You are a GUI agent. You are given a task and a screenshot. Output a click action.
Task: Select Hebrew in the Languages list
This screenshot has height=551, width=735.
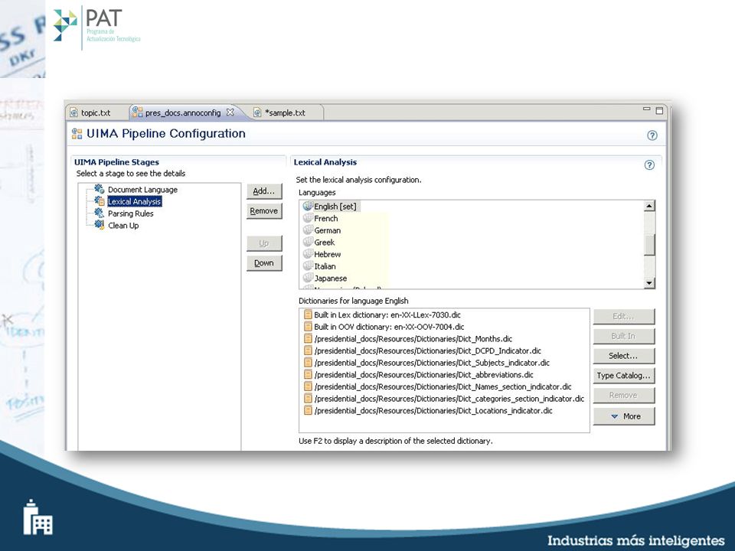point(327,254)
